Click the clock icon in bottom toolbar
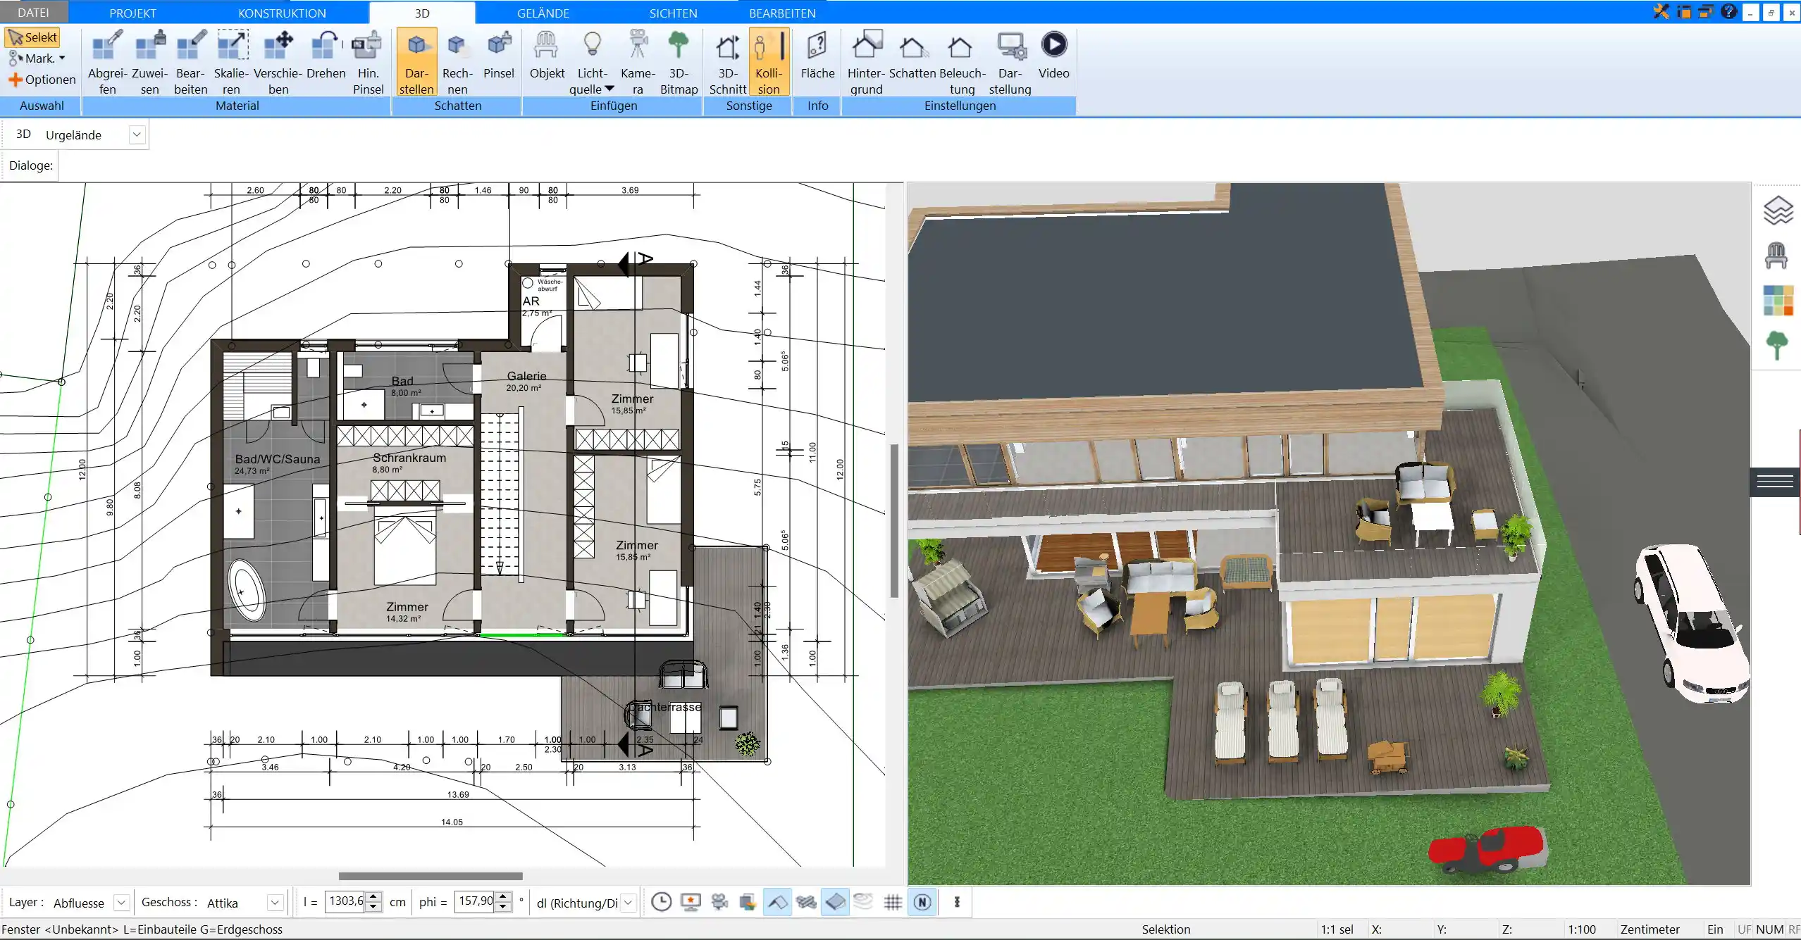The width and height of the screenshot is (1801, 940). 661,902
